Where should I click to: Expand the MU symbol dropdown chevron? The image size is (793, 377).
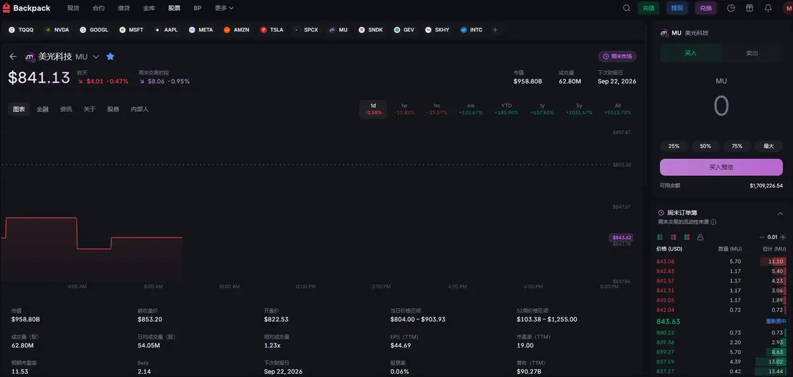click(x=96, y=57)
